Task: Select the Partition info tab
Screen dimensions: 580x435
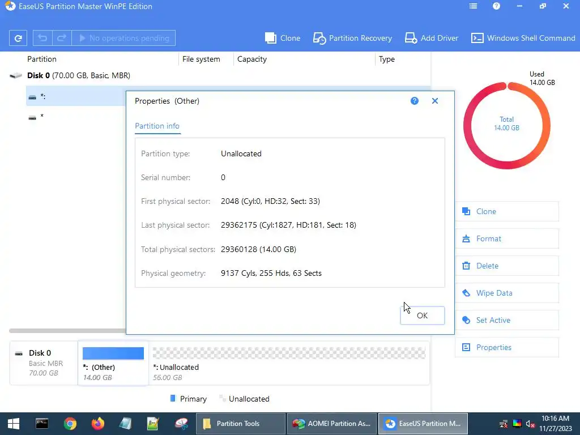Action: (x=157, y=126)
